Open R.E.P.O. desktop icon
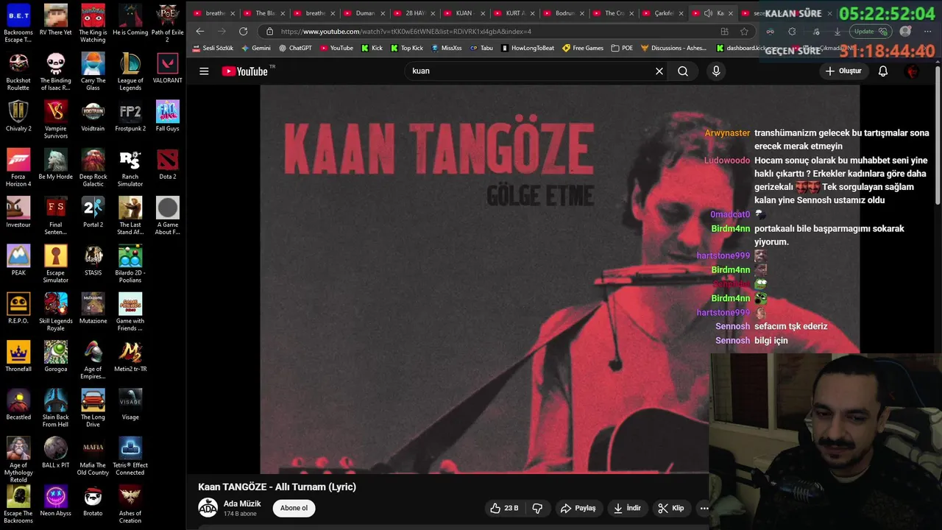This screenshot has height=530, width=942. click(18, 308)
